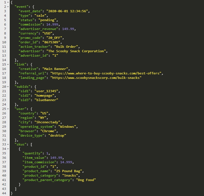The height and width of the screenshot is (196, 204).
Task: Click the "product_parent_category" key
Action: [47, 180]
